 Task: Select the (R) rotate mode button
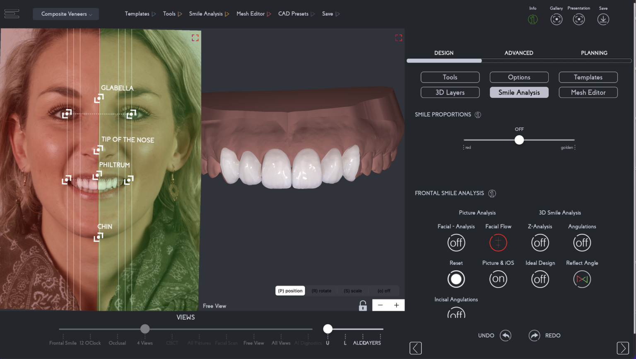[321, 291]
